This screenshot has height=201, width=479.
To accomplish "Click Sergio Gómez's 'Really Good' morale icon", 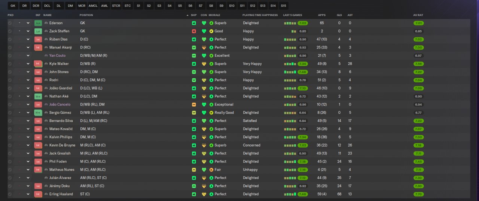I will (x=211, y=113).
